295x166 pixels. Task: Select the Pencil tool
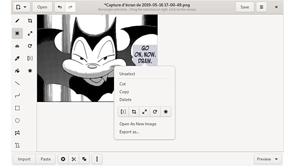point(17,21)
